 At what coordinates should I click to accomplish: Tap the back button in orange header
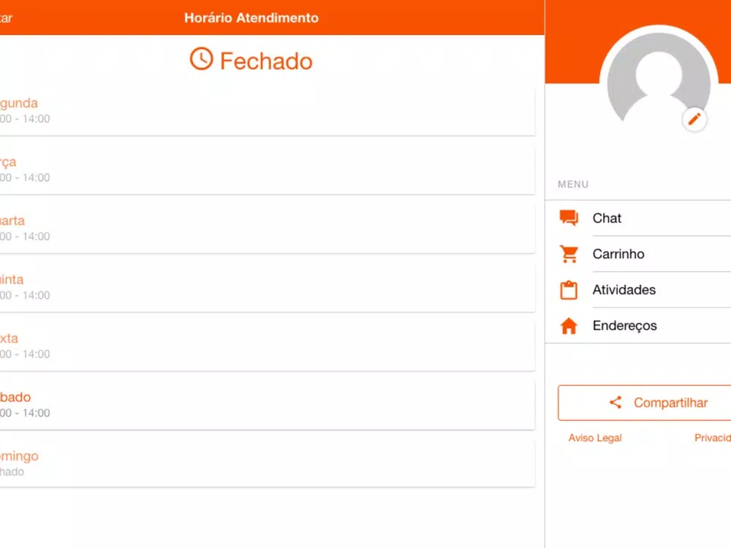click(x=6, y=18)
